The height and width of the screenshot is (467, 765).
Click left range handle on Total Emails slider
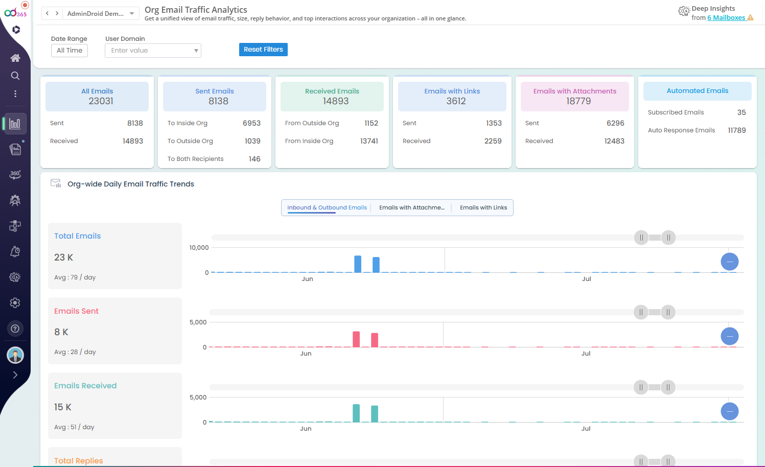pos(641,238)
